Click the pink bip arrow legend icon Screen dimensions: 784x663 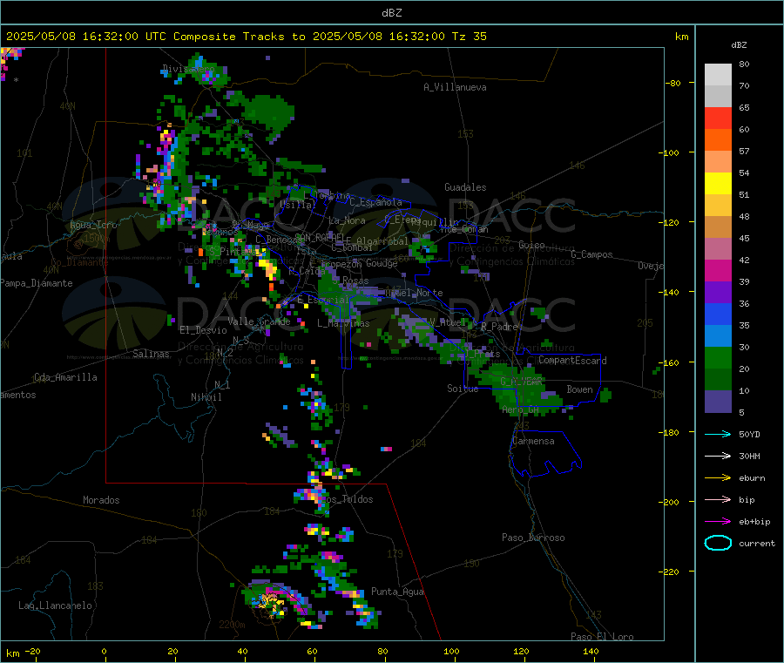[x=718, y=499]
